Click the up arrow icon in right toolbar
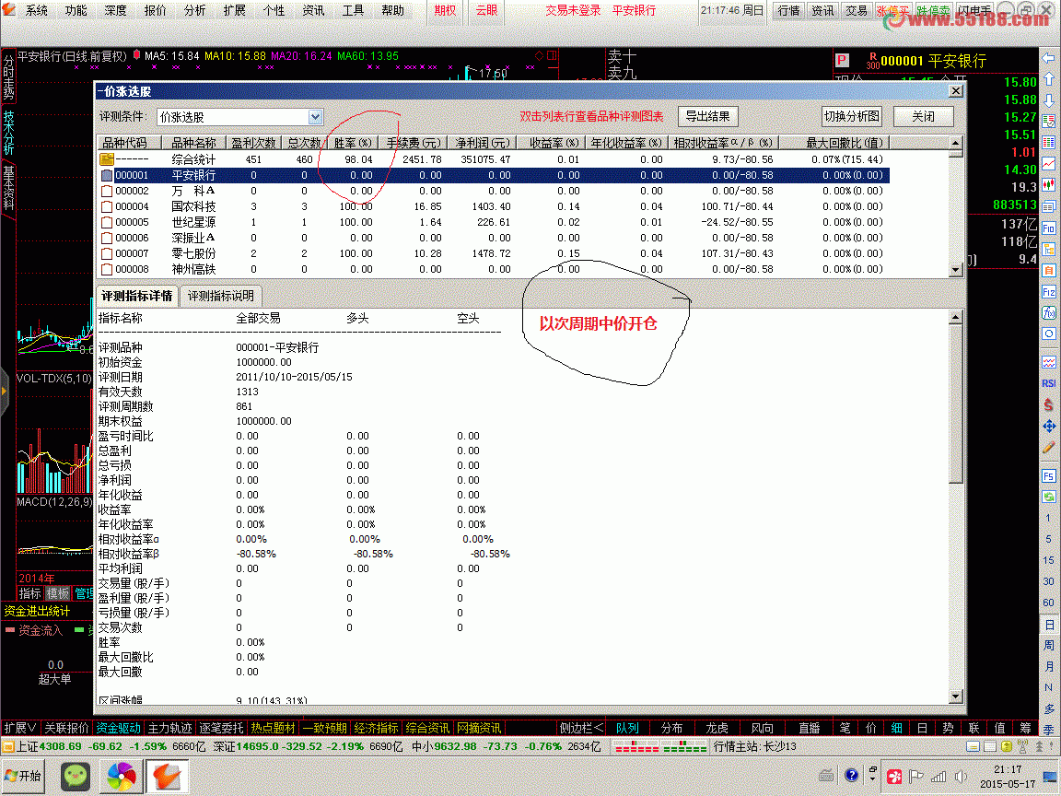The width and height of the screenshot is (1061, 796). tap(1049, 79)
